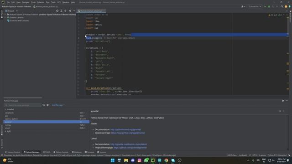Open the Help menu
Image resolution: width=292 pixels, height=164 pixels.
[73, 2]
